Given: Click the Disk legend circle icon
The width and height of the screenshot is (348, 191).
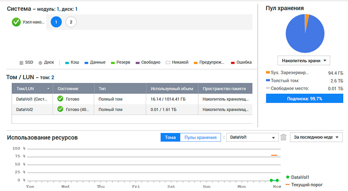Looking at the screenshot, I should [x=40, y=62].
